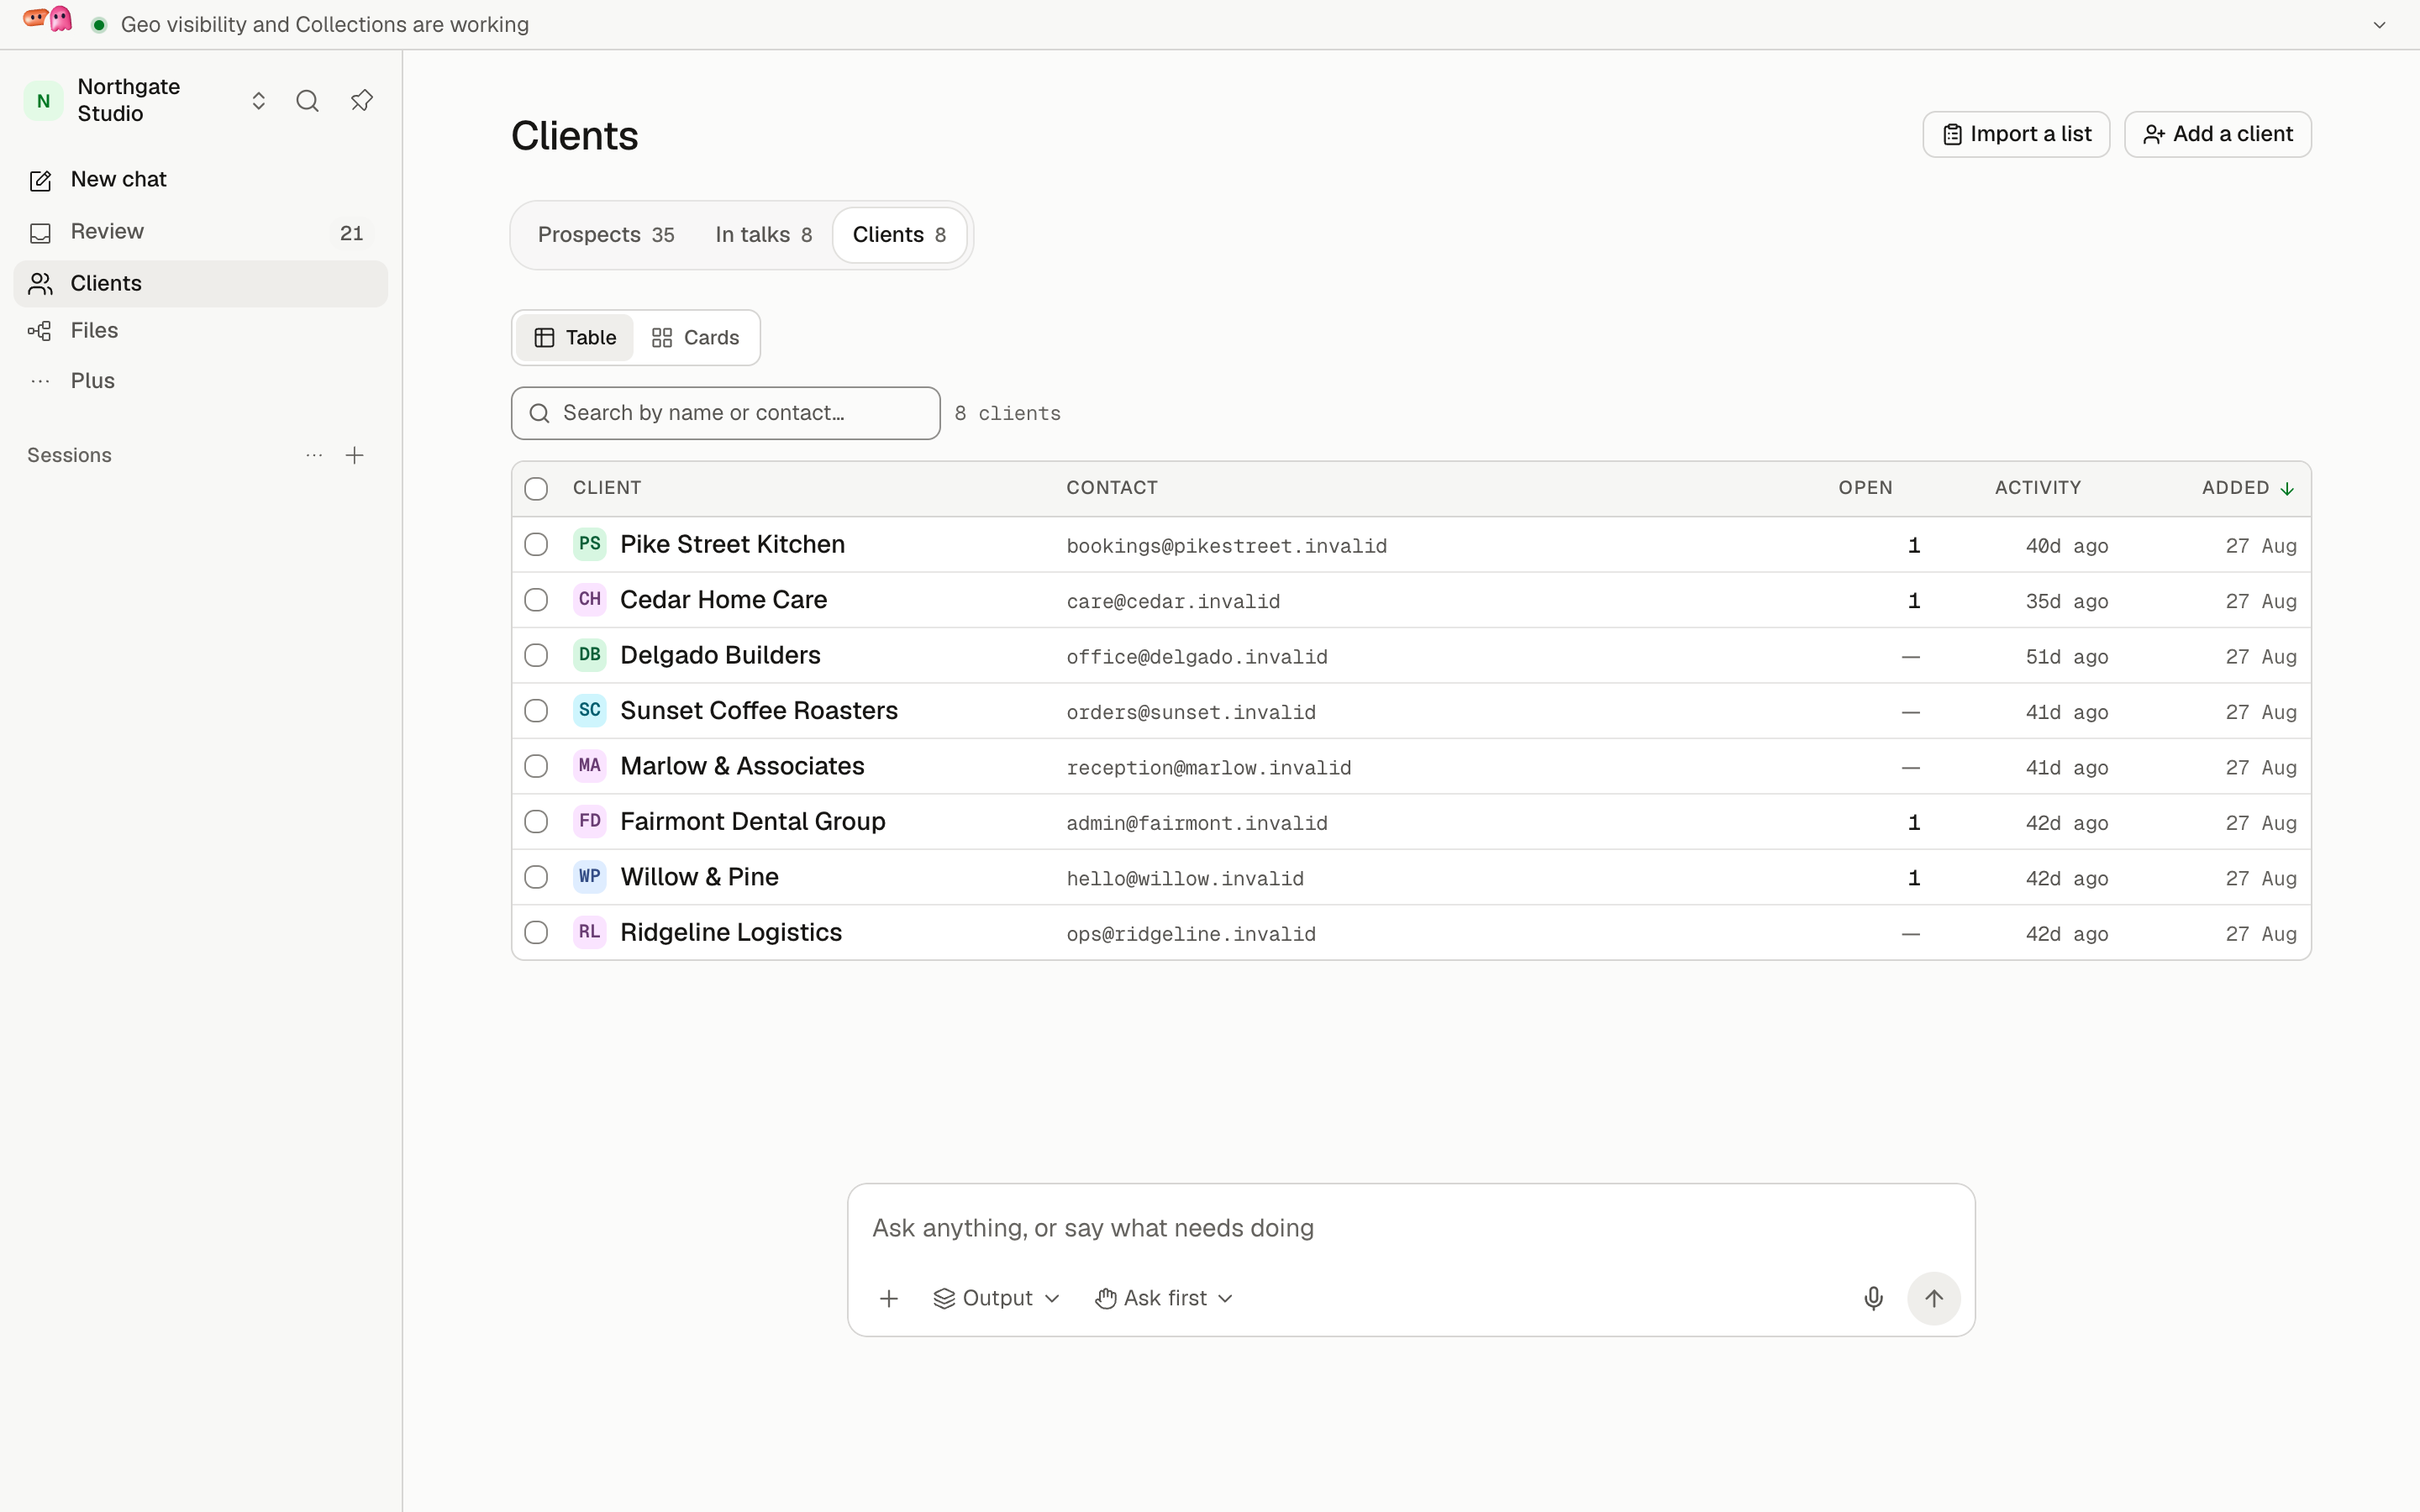Click DB avatar of Delgado Builders
Image resolution: width=2420 pixels, height=1512 pixels.
pos(589,655)
